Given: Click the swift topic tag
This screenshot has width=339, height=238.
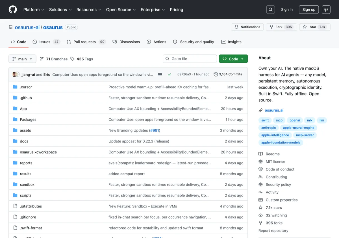Looking at the screenshot, I should [x=265, y=120].
